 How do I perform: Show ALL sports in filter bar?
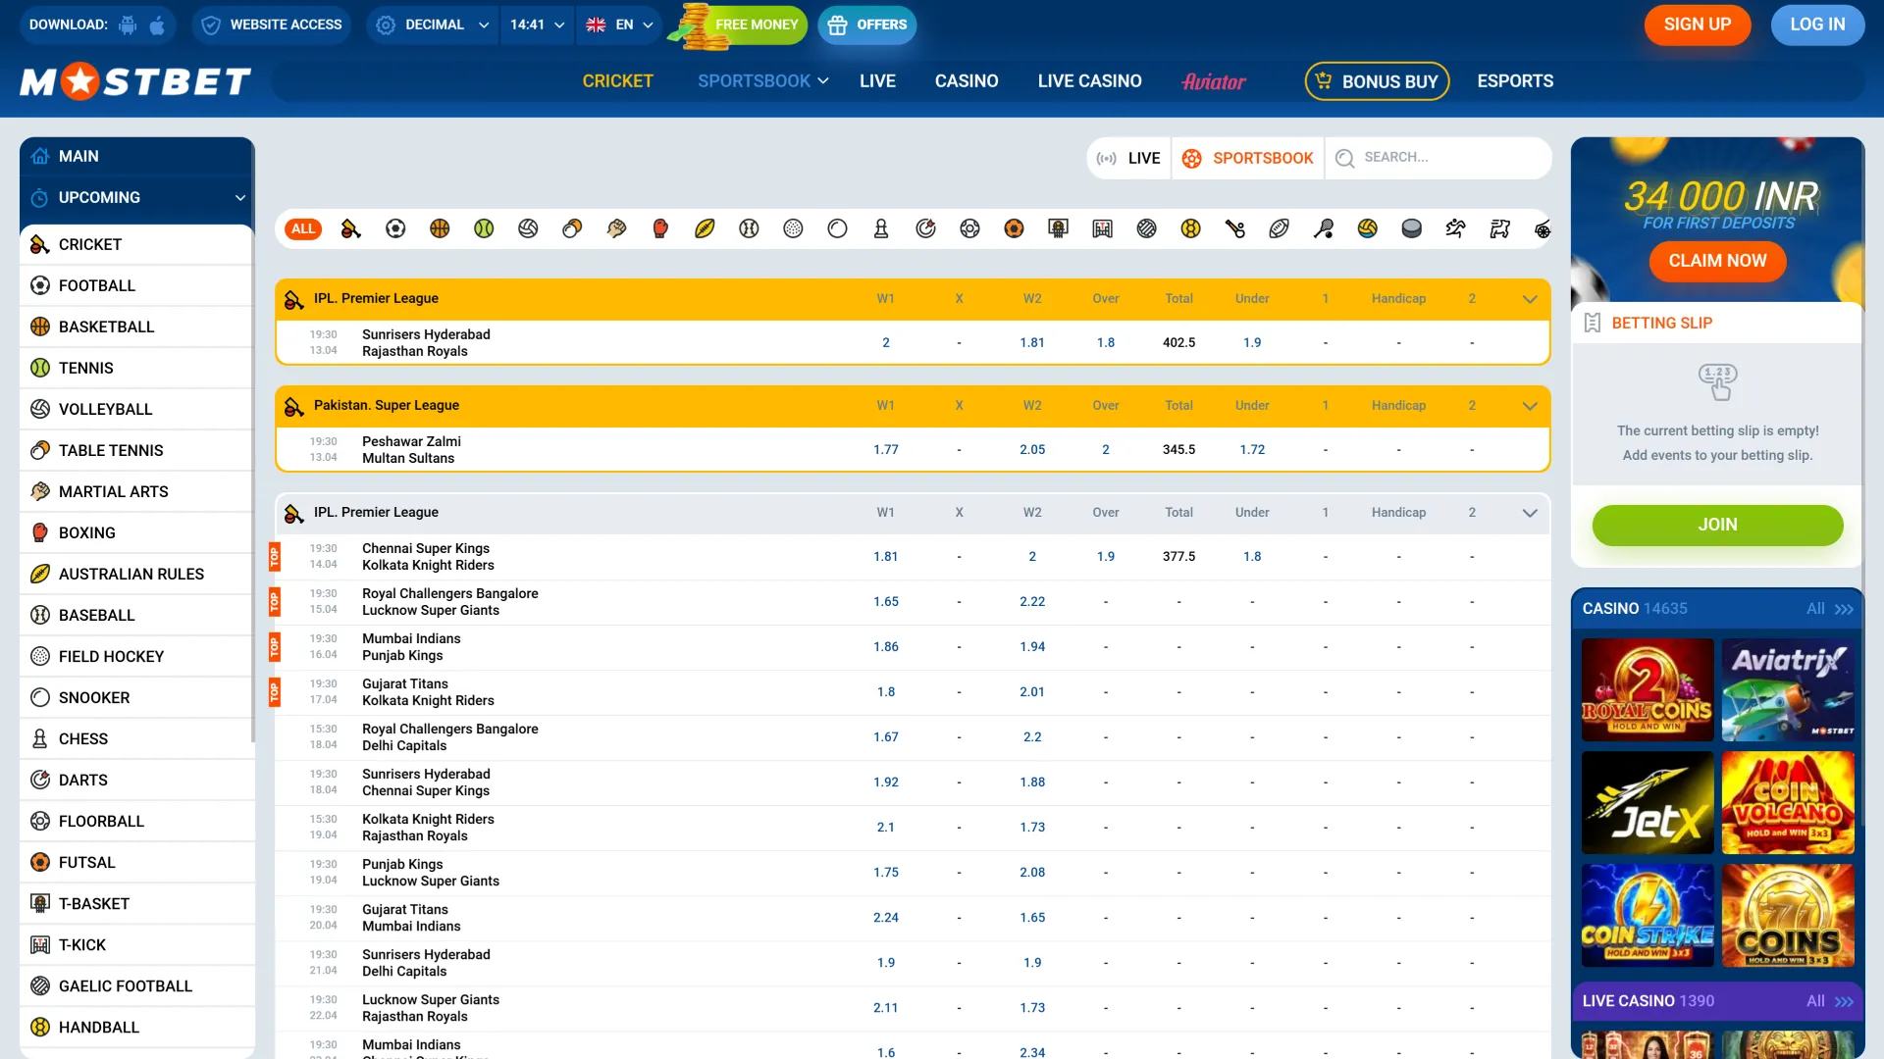pos(303,228)
